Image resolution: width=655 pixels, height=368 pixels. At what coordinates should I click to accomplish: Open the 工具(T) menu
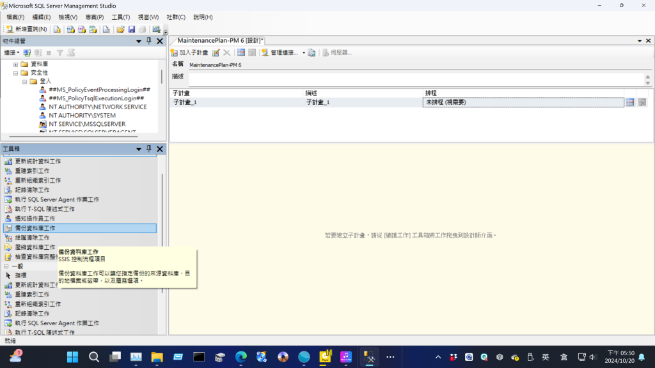click(120, 17)
